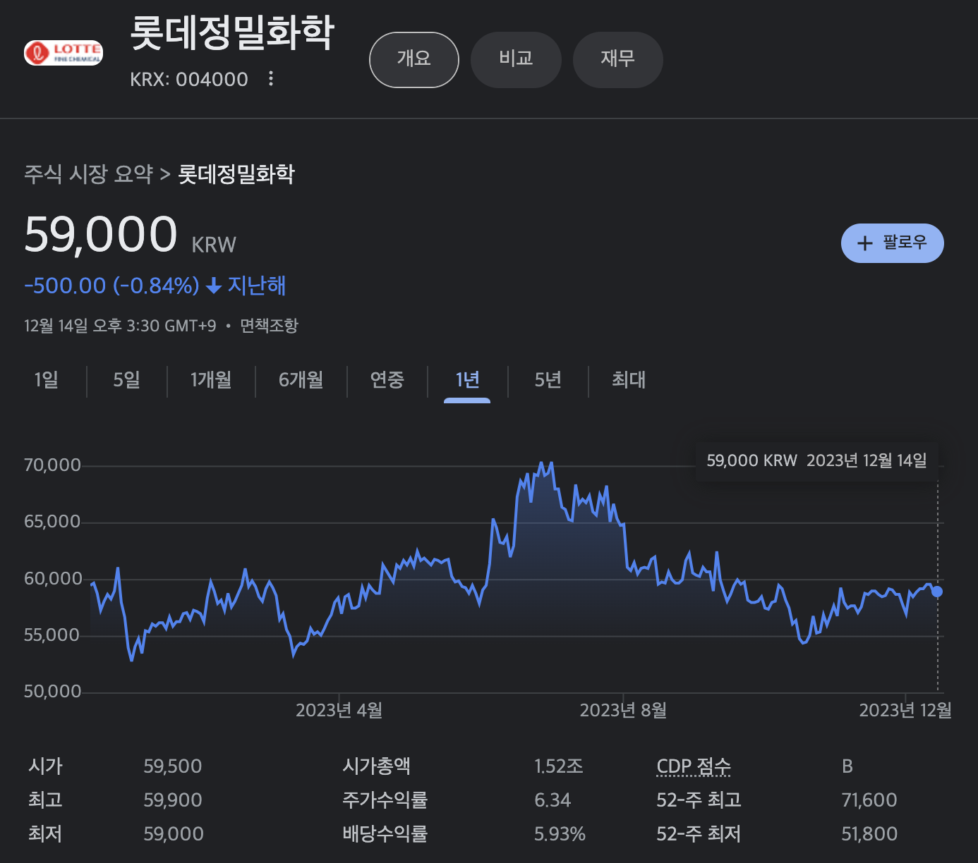Select the 1일 time range
The image size is (978, 863).
[47, 380]
